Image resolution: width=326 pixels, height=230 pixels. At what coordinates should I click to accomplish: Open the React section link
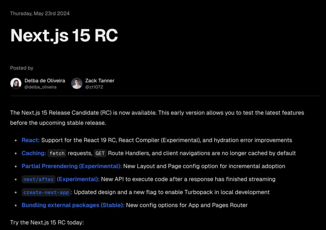[x=30, y=140]
